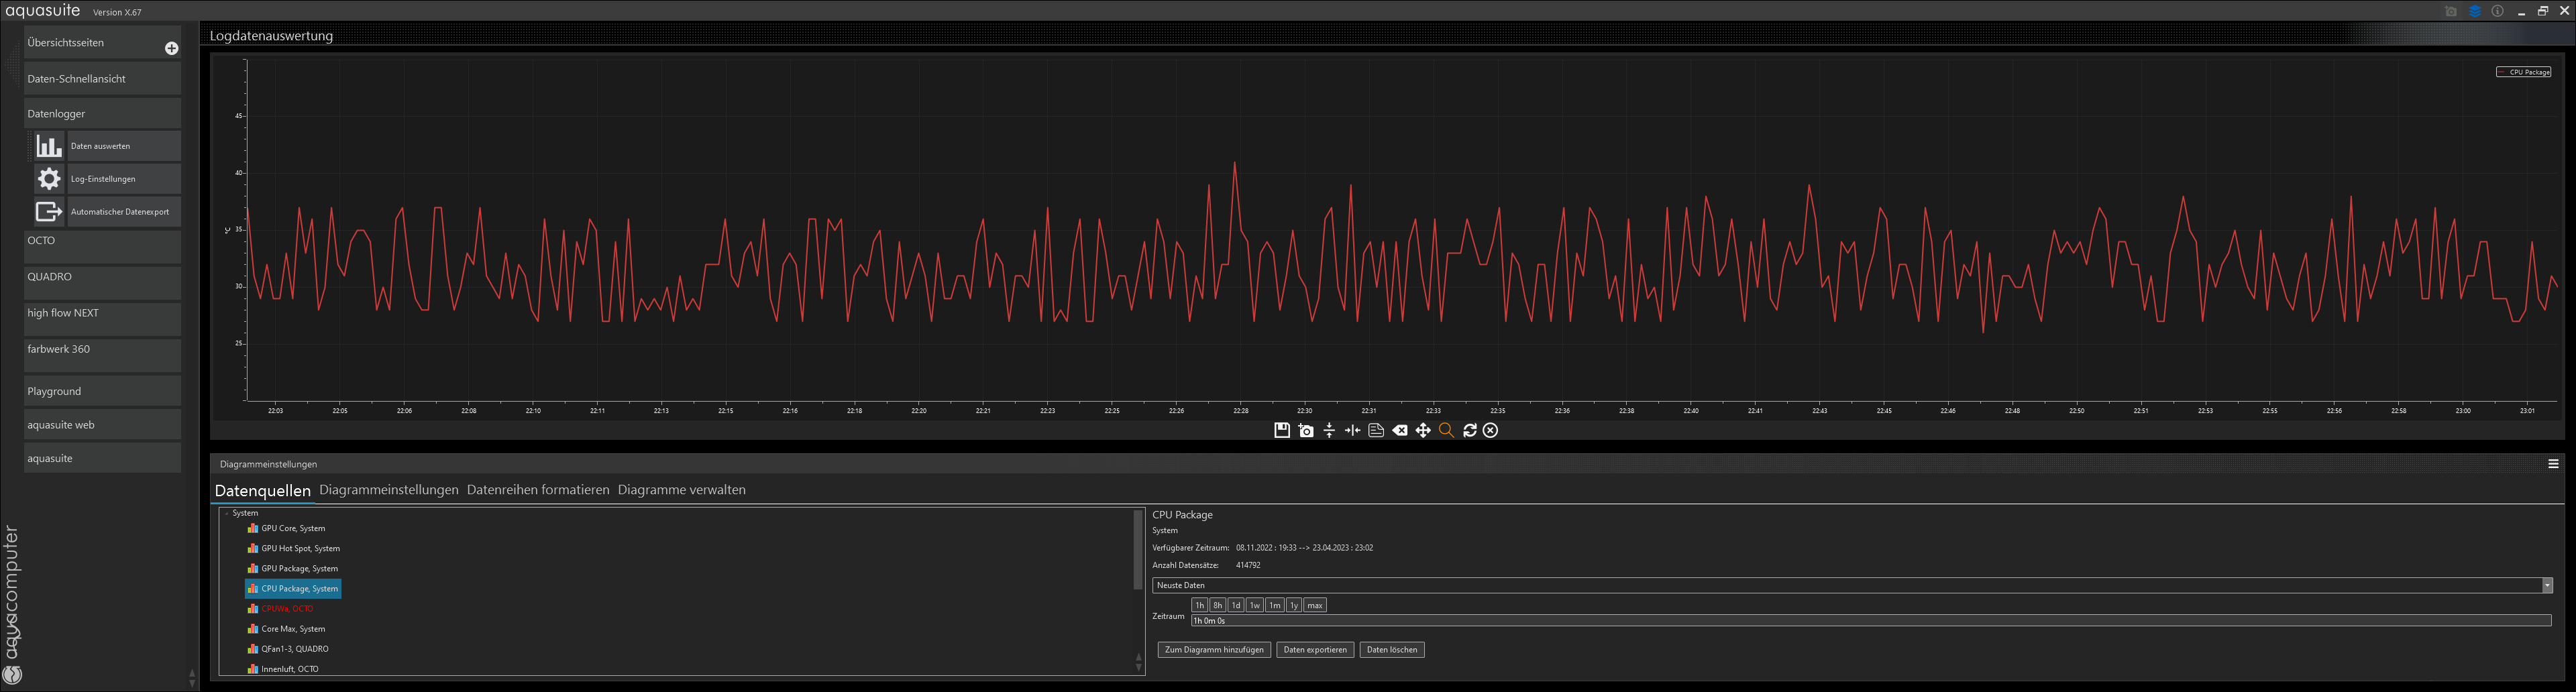Click the refresh chart icon

pyautogui.click(x=1469, y=430)
